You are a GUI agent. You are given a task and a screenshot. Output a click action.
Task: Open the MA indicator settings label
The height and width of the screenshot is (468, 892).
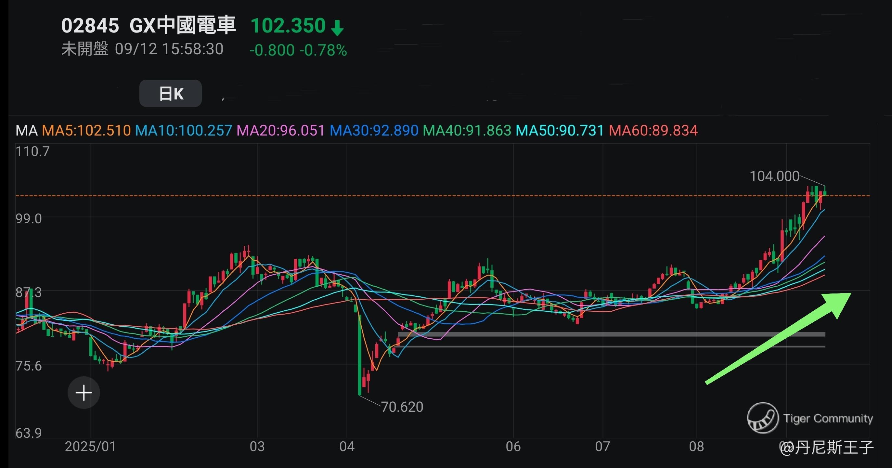tap(26, 131)
